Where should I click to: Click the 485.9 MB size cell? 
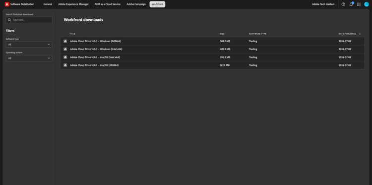[225, 49]
